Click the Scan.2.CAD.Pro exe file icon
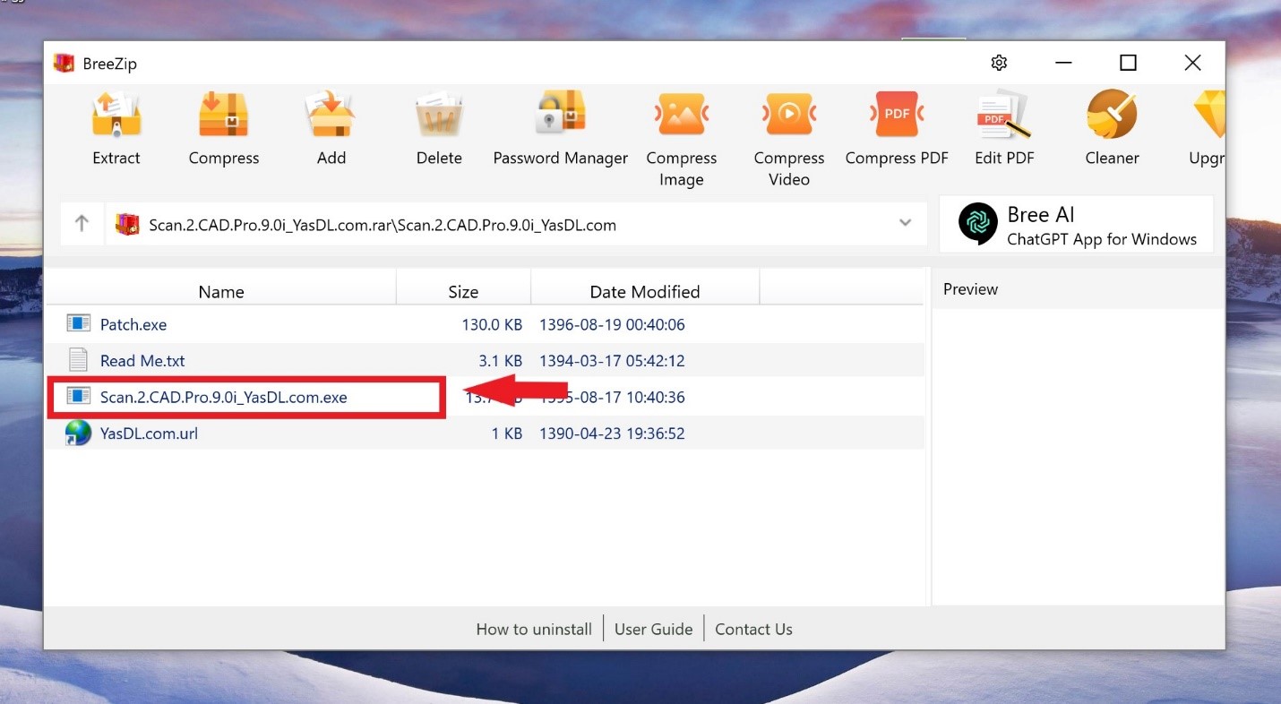The width and height of the screenshot is (1281, 704). pos(79,396)
